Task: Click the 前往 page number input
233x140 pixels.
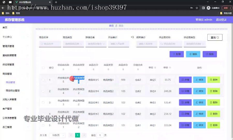Action: pyautogui.click(x=100, y=135)
